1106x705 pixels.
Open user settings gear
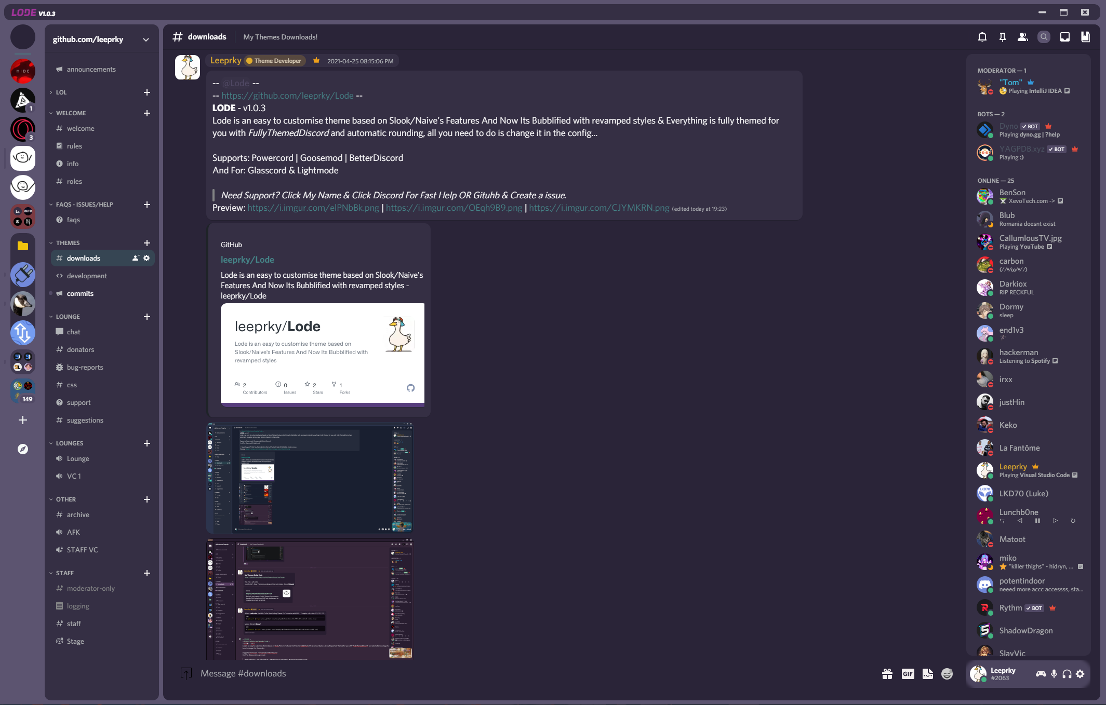coord(1080,674)
